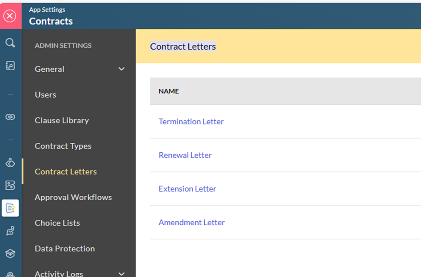
Task: Select the highlighted contracts certificate icon
Action: coord(10,208)
